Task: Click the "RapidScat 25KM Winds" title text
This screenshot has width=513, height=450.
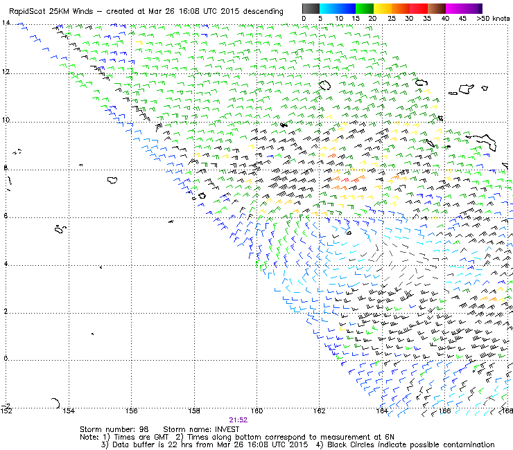Action: pyautogui.click(x=51, y=12)
